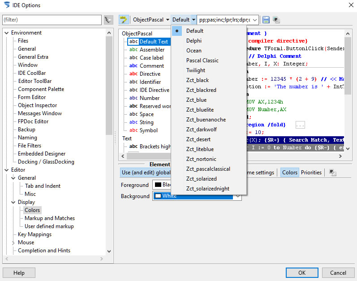The width and height of the screenshot is (357, 281).
Task: Choose Delphi from the scheme menu
Action: [194, 41]
